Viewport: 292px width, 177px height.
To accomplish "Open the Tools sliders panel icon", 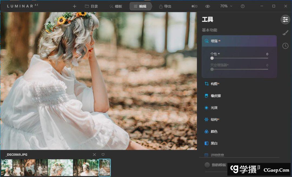I will click(x=285, y=19).
